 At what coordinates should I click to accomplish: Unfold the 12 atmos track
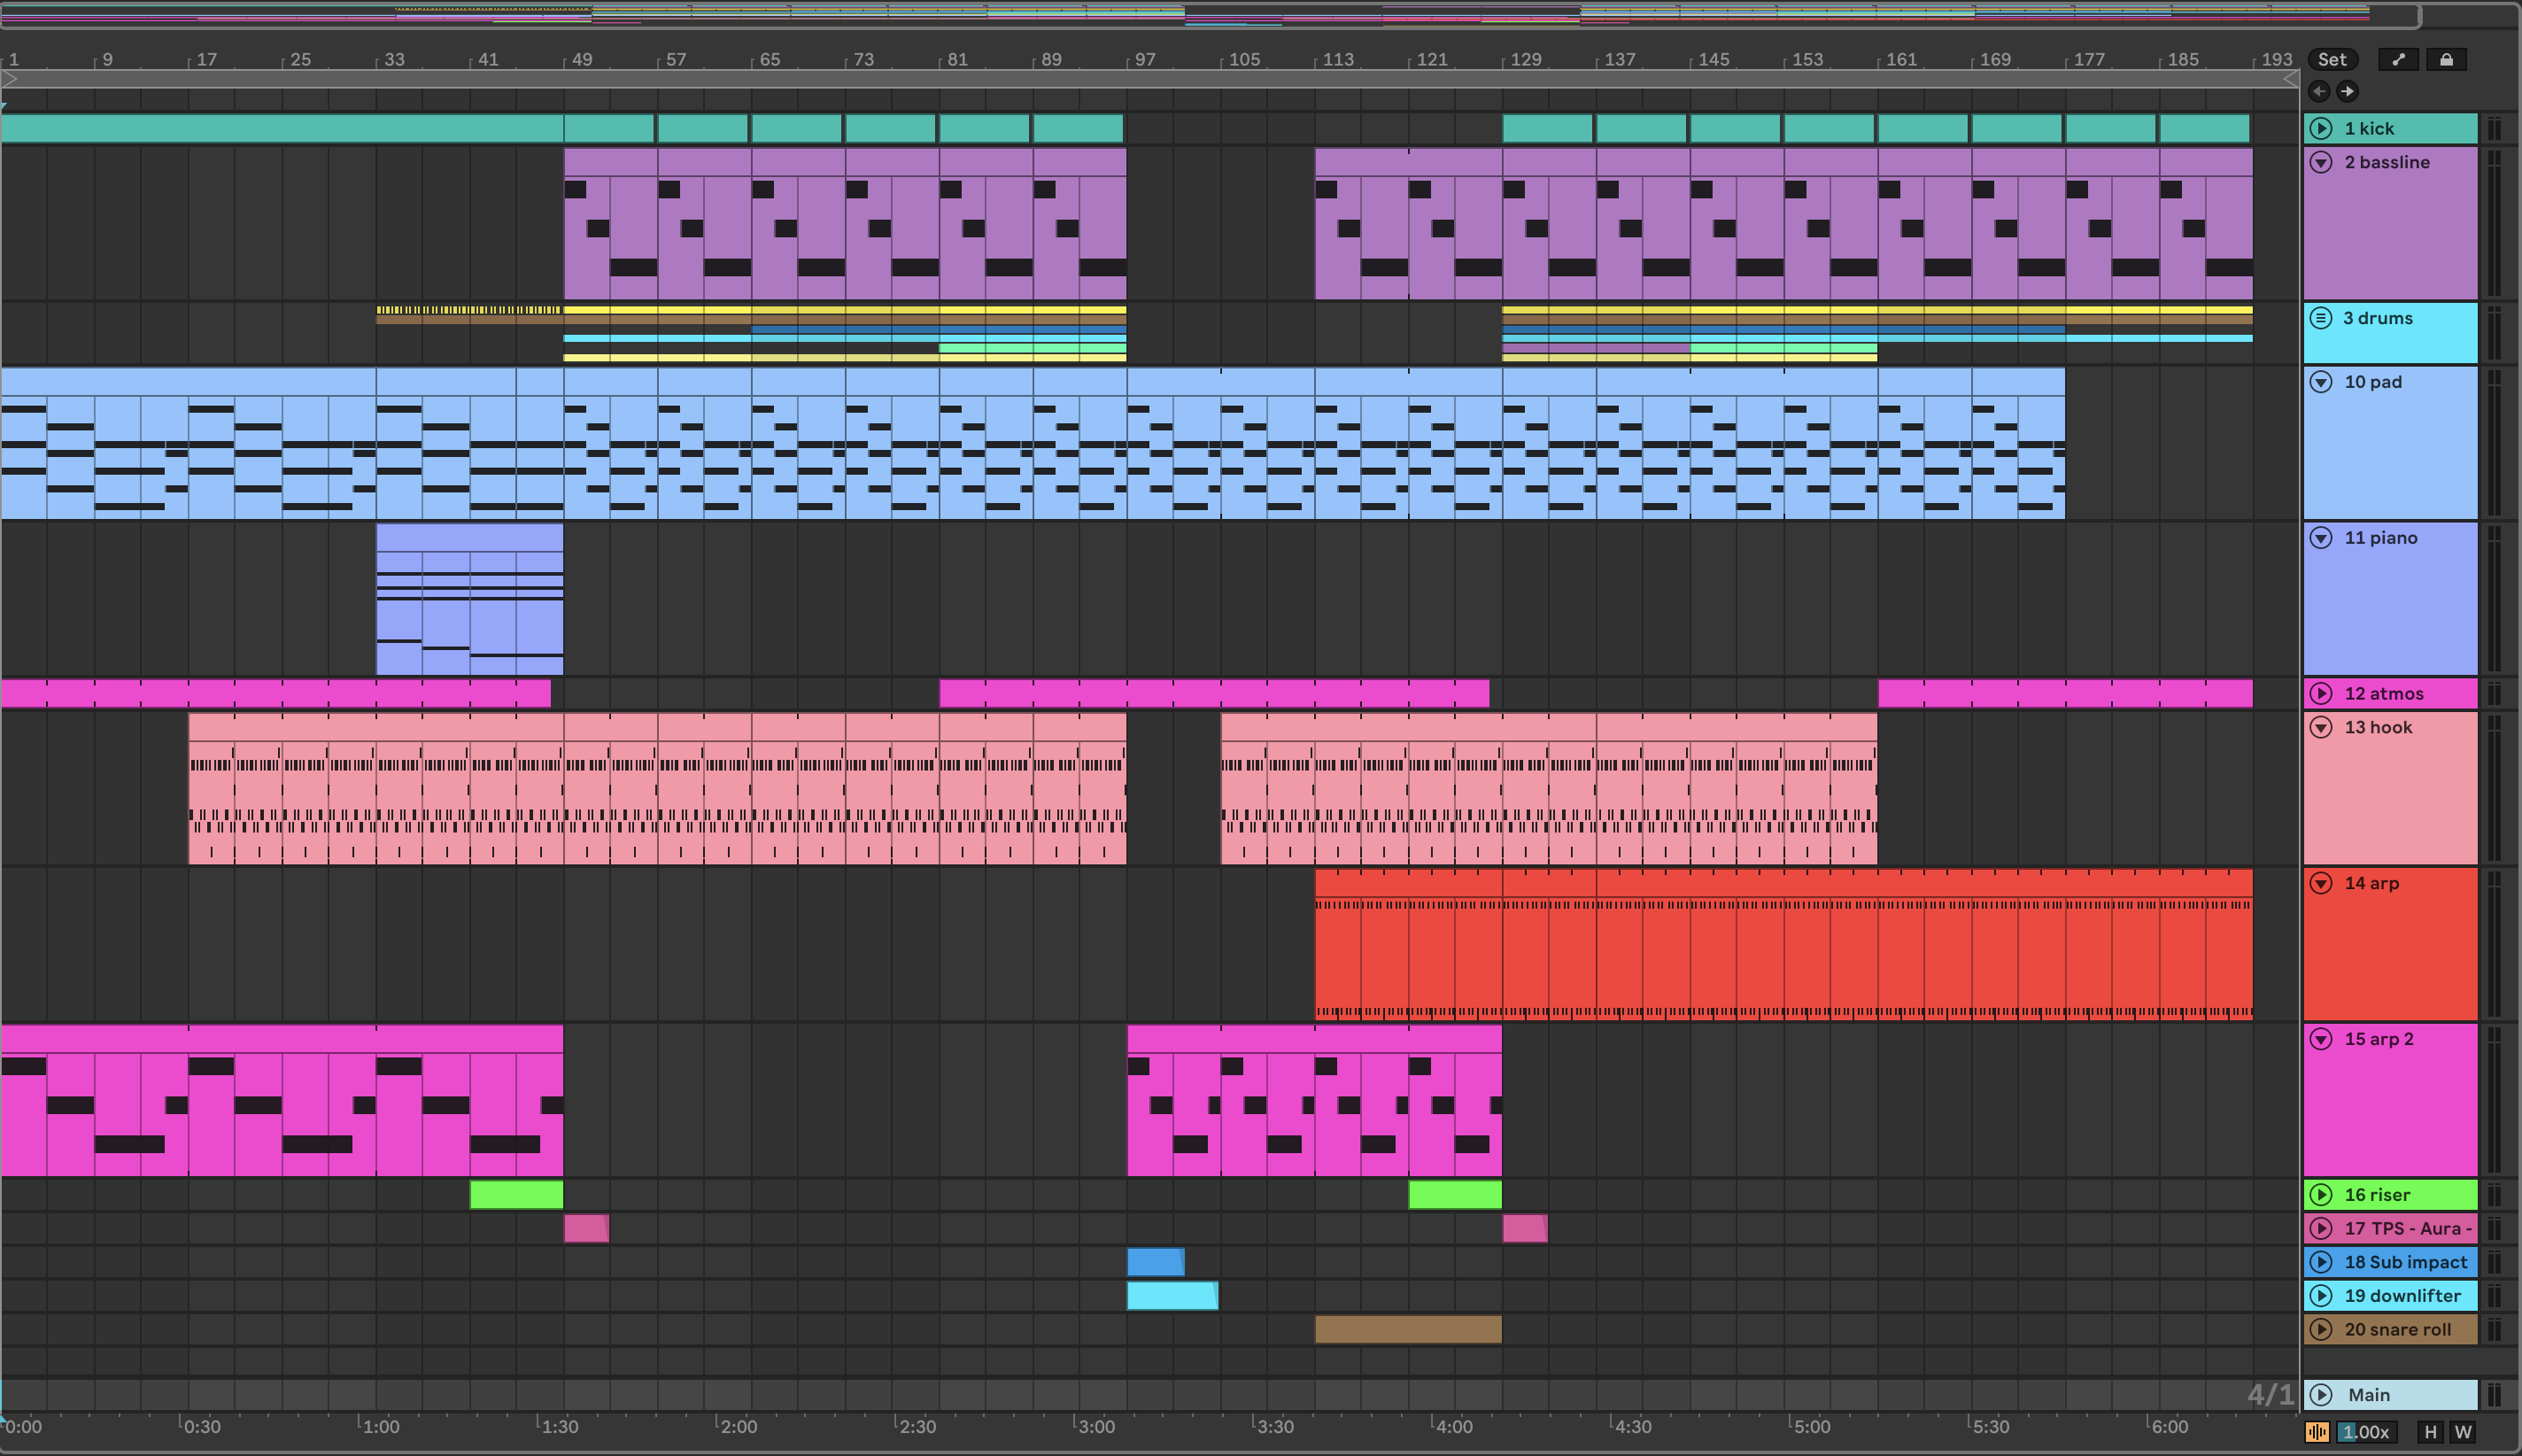pos(2321,693)
